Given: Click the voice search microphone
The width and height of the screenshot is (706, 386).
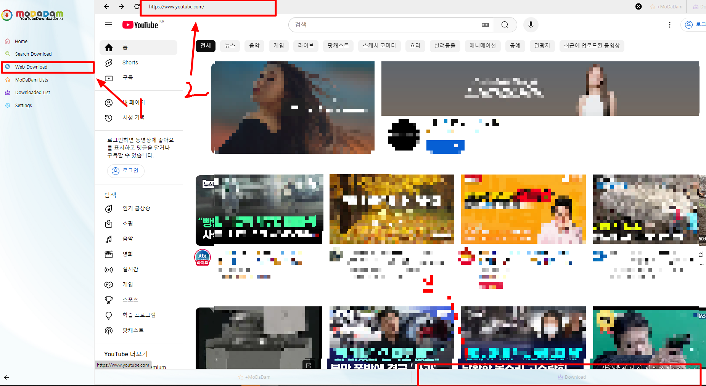Looking at the screenshot, I should tap(531, 25).
